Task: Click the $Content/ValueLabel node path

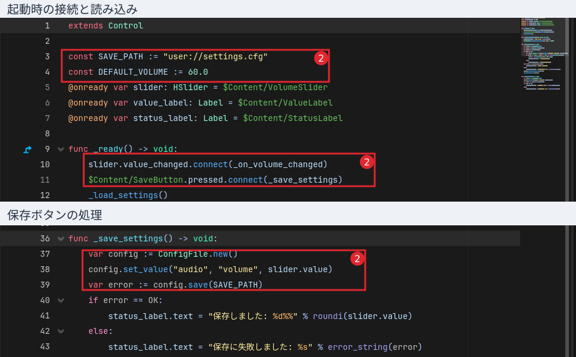Action: tap(286, 103)
